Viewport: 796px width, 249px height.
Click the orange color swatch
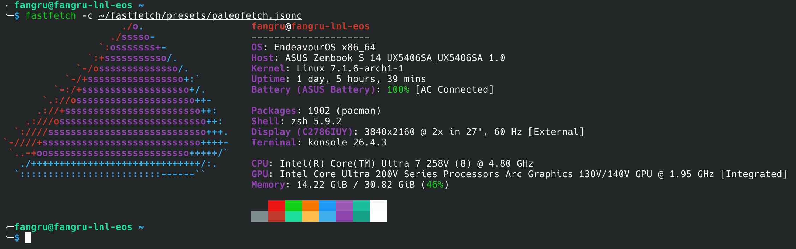tap(311, 206)
